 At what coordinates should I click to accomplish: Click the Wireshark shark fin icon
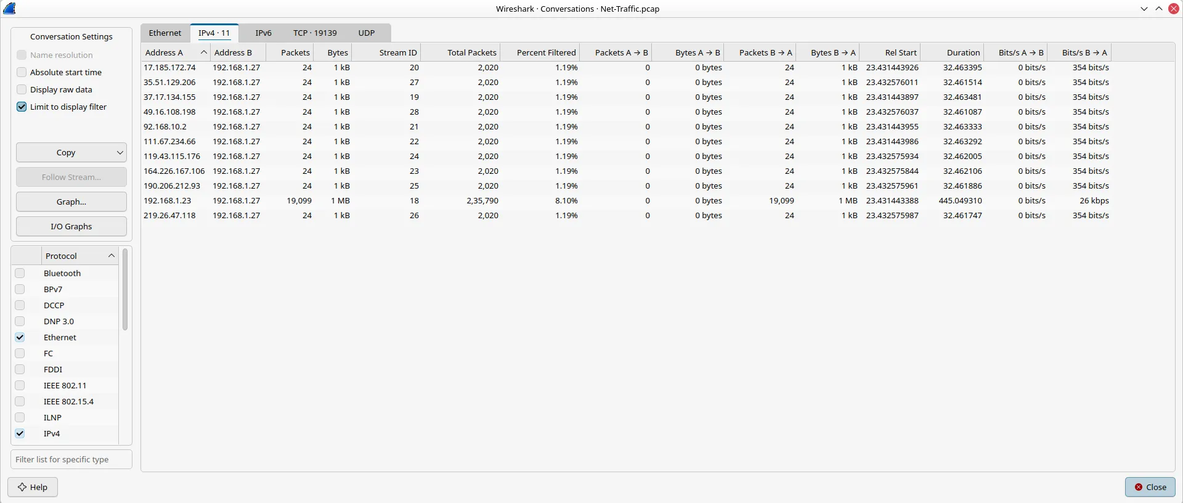point(9,9)
